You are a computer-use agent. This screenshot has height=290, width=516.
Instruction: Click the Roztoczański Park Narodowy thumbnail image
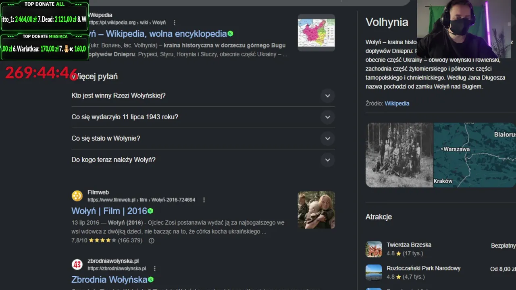point(374,272)
